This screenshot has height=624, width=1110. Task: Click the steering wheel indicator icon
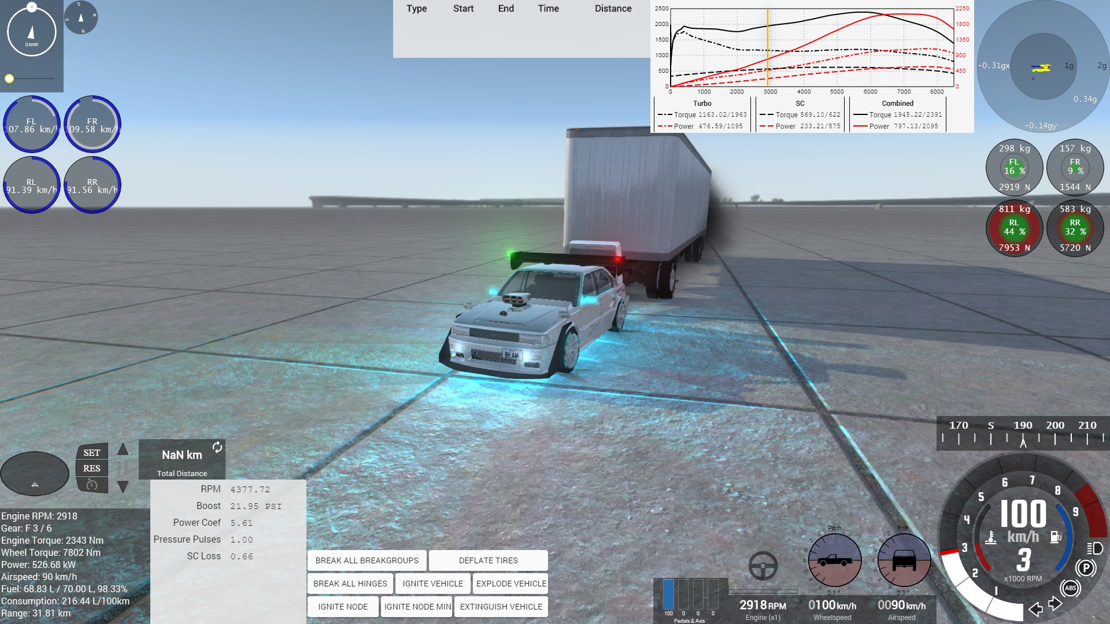point(763,566)
